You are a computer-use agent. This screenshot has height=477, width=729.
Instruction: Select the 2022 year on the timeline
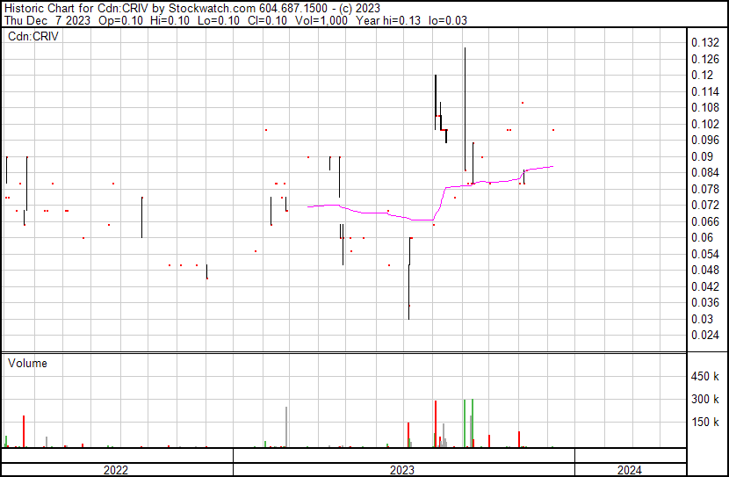(115, 470)
